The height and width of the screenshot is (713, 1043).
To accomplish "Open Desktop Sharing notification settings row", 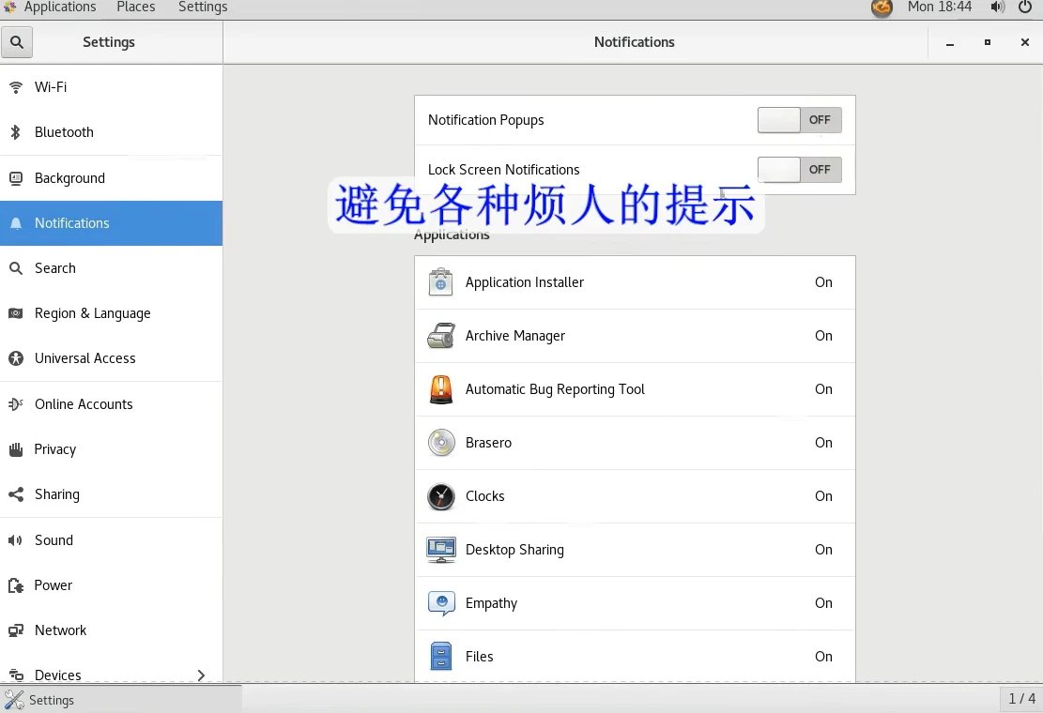I will [x=635, y=550].
